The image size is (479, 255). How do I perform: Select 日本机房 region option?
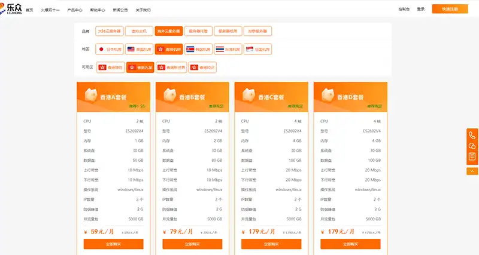click(110, 49)
